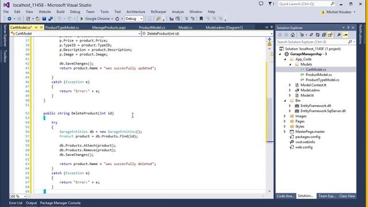Switch to Class View bottom tab
This screenshot has height=207, width=368.
347,196
